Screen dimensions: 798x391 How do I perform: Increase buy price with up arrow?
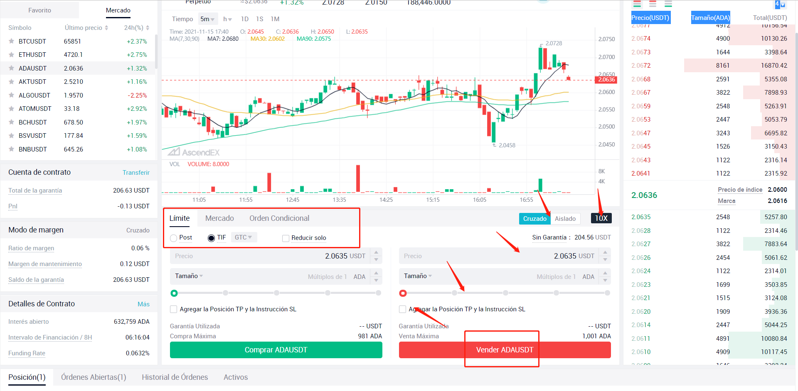(x=376, y=252)
